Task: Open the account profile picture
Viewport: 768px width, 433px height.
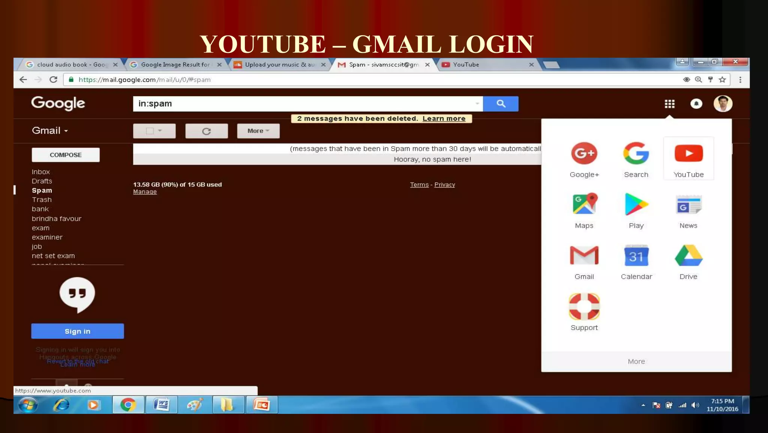Action: (723, 103)
